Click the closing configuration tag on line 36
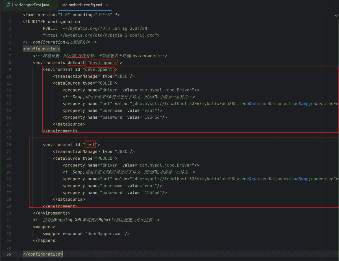Image resolution: width=339 pixels, height=261 pixels. [x=43, y=254]
